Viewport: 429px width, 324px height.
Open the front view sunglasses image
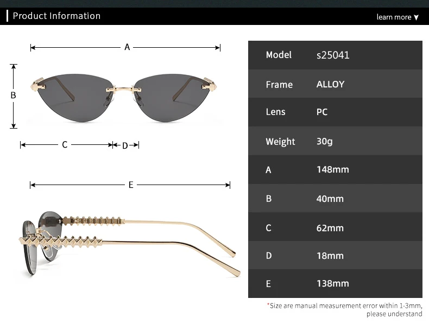pos(124,98)
